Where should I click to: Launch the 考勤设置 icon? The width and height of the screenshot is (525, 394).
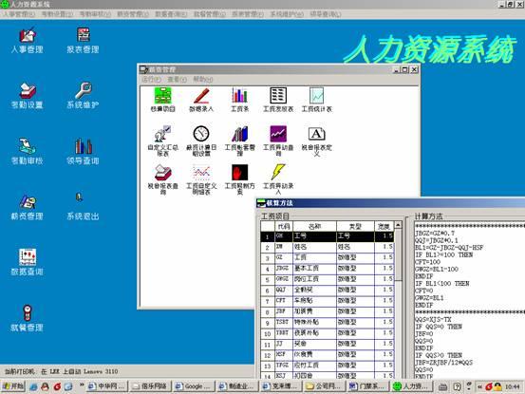pyautogui.click(x=28, y=96)
